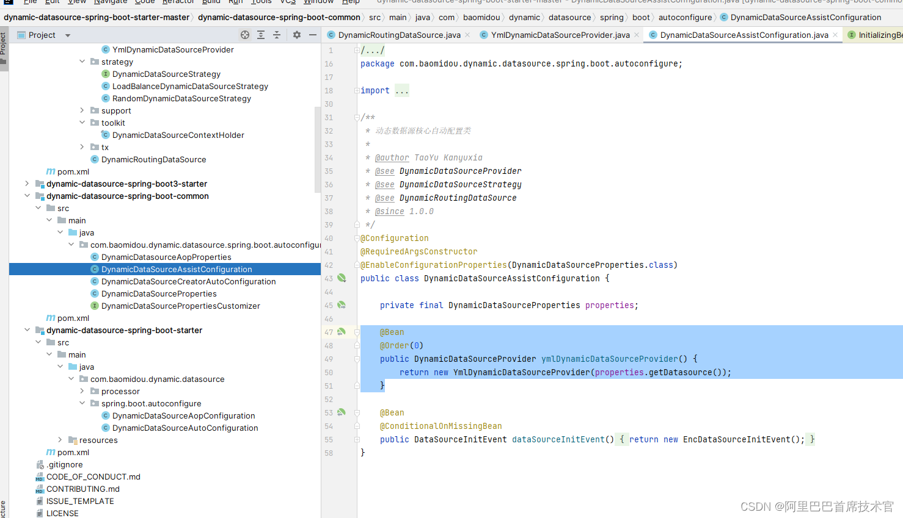Expand the tx folder

point(82,147)
